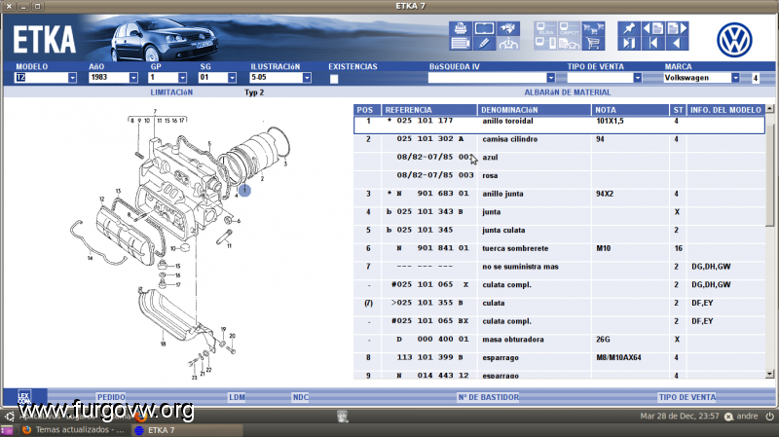Click the Nº DE BASTIDOR button
Viewport: 779px width, 437px height.
coord(489,397)
